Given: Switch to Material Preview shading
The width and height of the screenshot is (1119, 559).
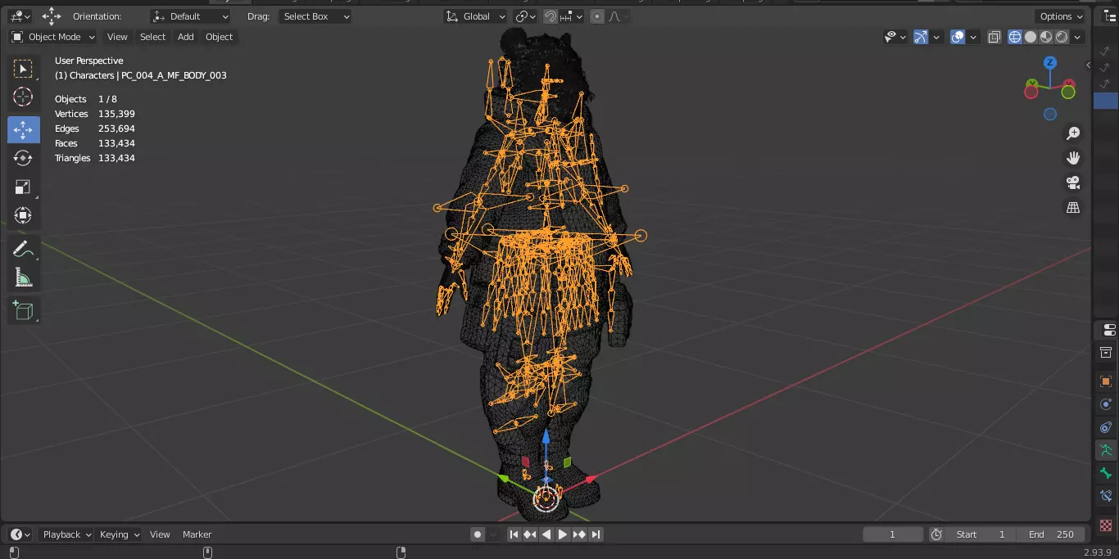Looking at the screenshot, I should 1046,37.
